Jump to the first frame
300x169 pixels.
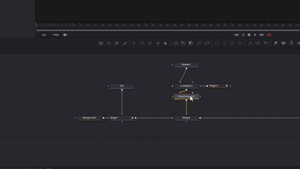click(x=236, y=35)
